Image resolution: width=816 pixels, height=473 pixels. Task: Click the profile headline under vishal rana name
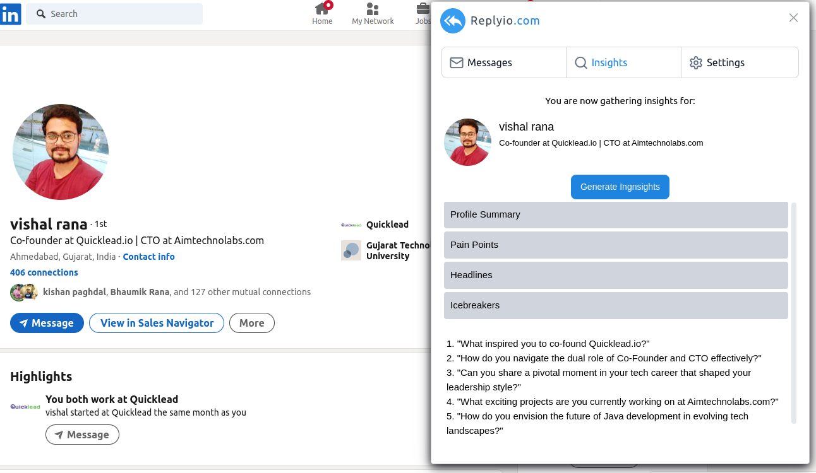click(x=137, y=240)
